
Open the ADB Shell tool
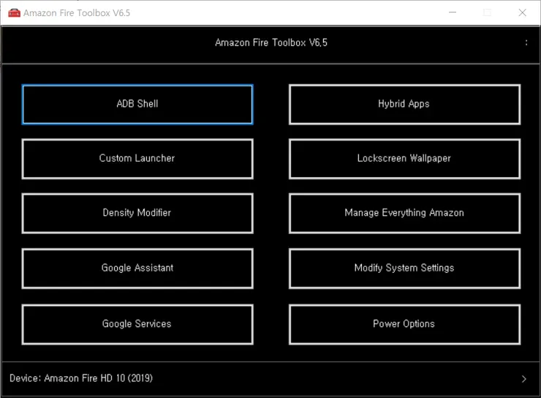tap(137, 104)
